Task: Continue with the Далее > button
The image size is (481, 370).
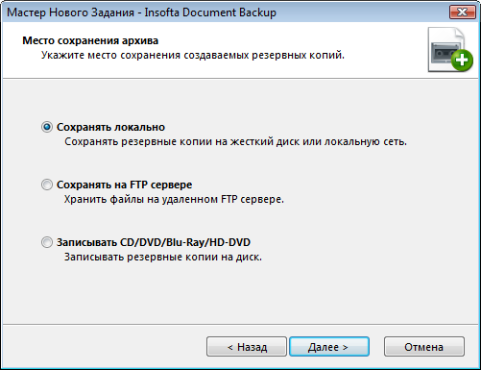Action: coord(329,347)
